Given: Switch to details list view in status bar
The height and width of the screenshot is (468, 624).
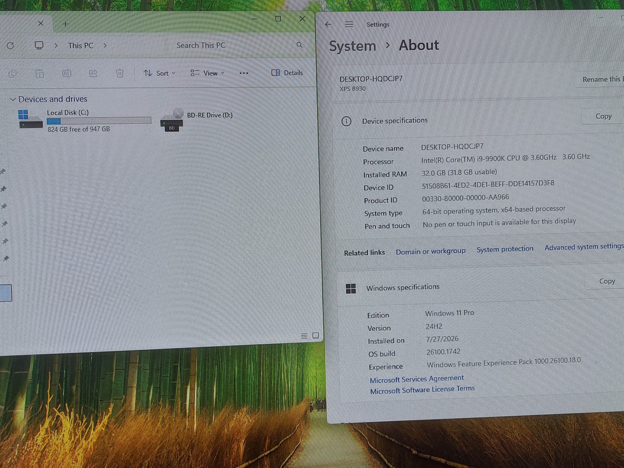Looking at the screenshot, I should click(304, 336).
